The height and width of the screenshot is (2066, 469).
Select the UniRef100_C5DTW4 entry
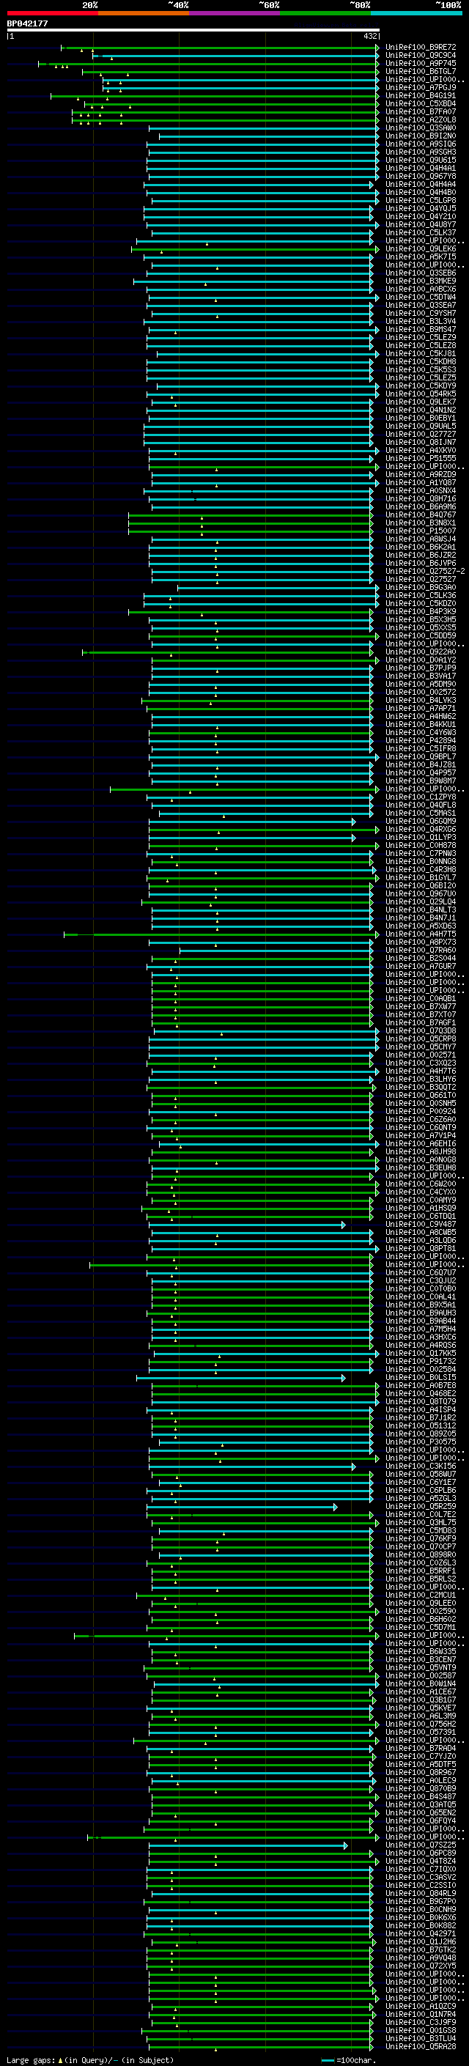pyautogui.click(x=420, y=297)
